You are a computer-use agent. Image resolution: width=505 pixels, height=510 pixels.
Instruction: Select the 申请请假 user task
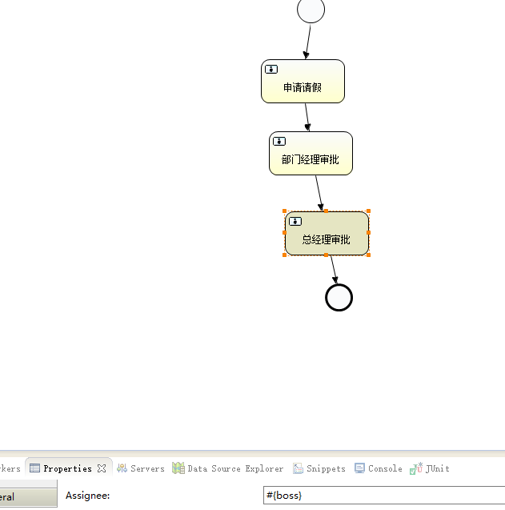pyautogui.click(x=303, y=82)
